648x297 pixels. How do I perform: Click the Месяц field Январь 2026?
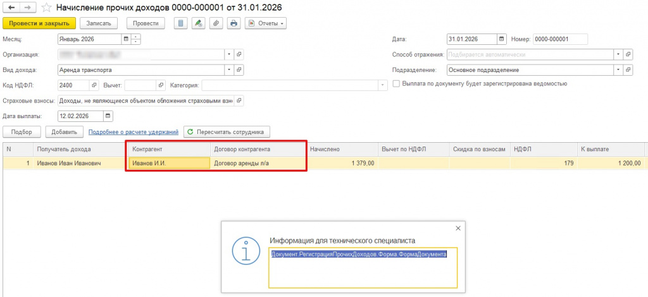click(90, 39)
